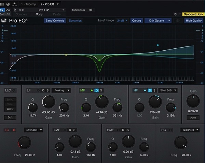Click the PreSonus logo icon

4,20
